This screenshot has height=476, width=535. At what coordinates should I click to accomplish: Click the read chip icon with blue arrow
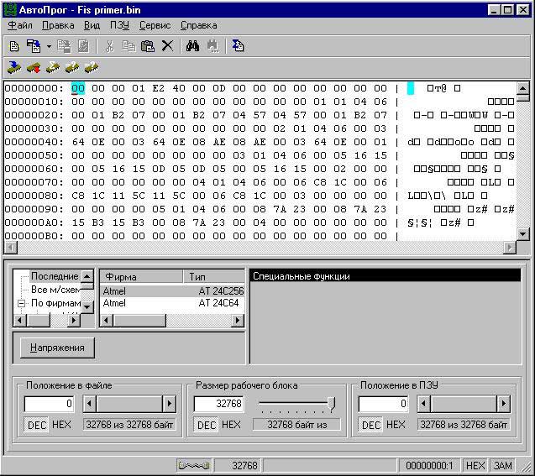click(x=14, y=66)
